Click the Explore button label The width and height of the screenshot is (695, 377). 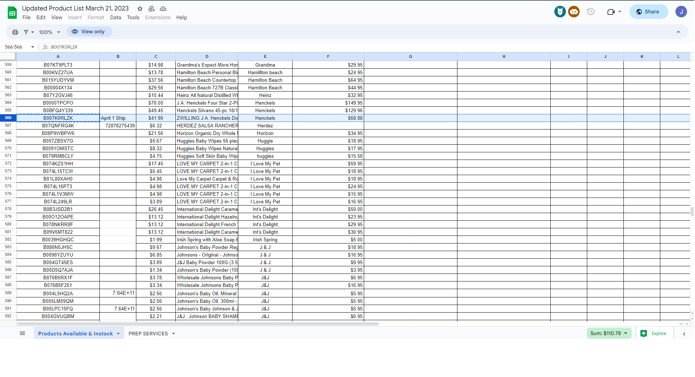659,334
